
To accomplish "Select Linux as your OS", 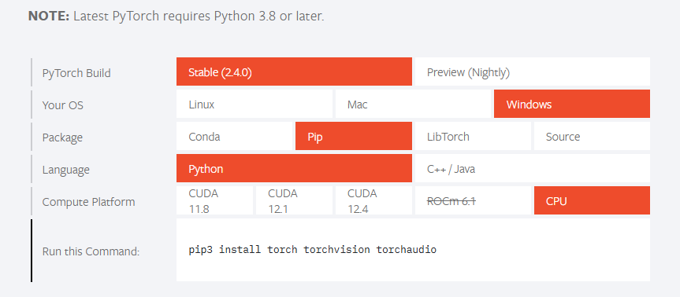I will (255, 104).
